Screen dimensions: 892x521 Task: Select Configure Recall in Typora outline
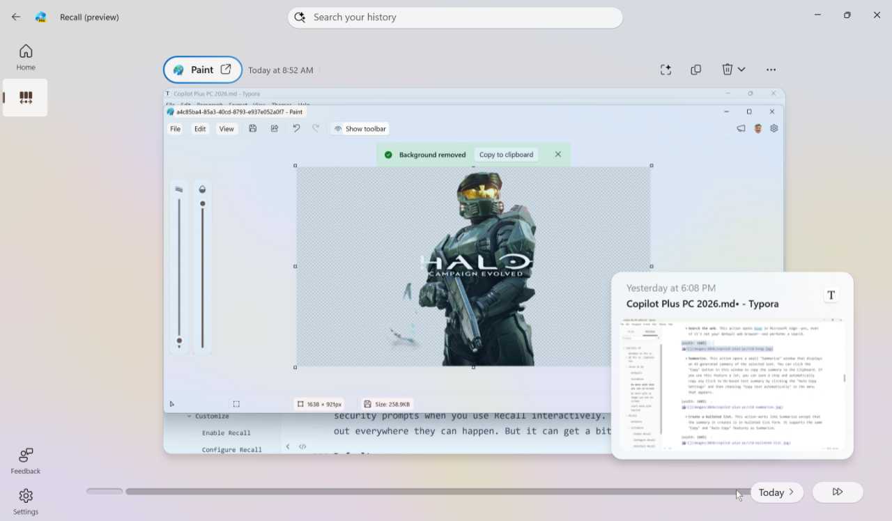tap(231, 450)
